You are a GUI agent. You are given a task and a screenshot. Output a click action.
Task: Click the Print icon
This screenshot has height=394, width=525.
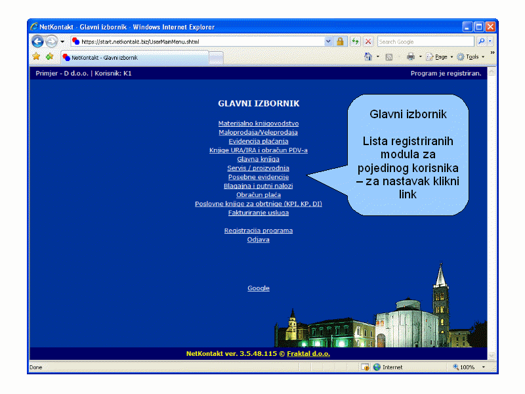tap(411, 57)
